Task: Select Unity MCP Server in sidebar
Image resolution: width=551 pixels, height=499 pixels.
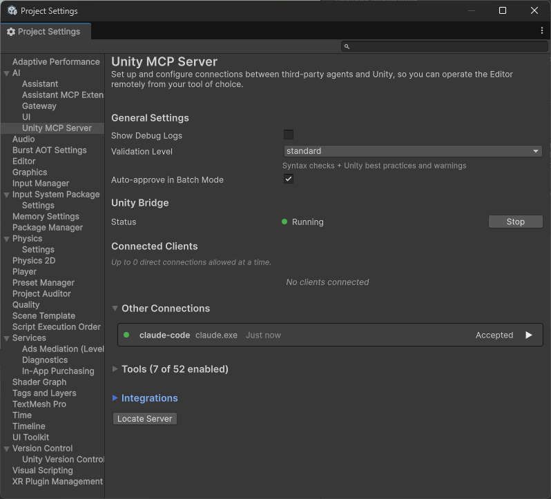Action: pos(57,128)
